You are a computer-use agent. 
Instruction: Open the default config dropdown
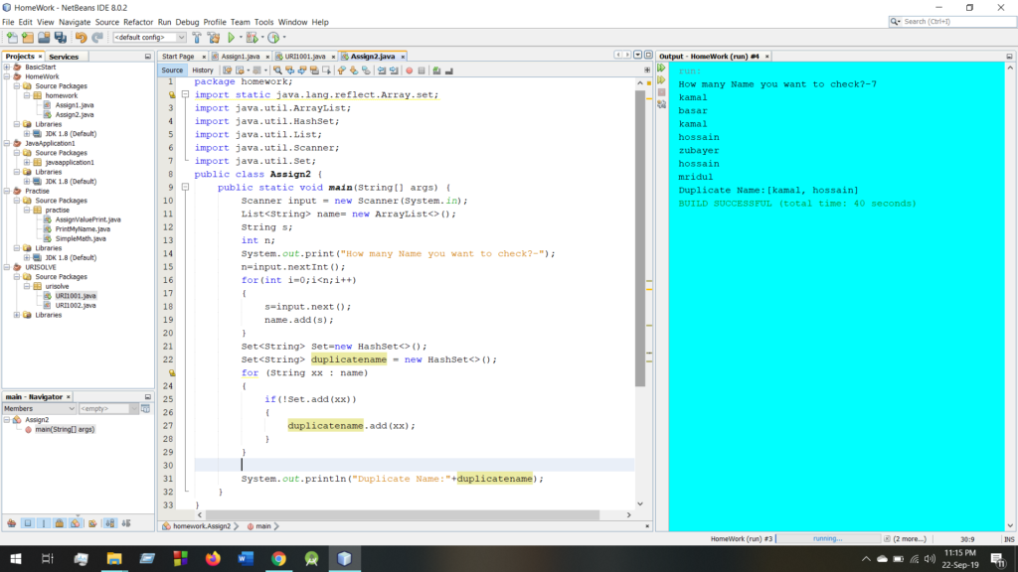click(x=149, y=38)
